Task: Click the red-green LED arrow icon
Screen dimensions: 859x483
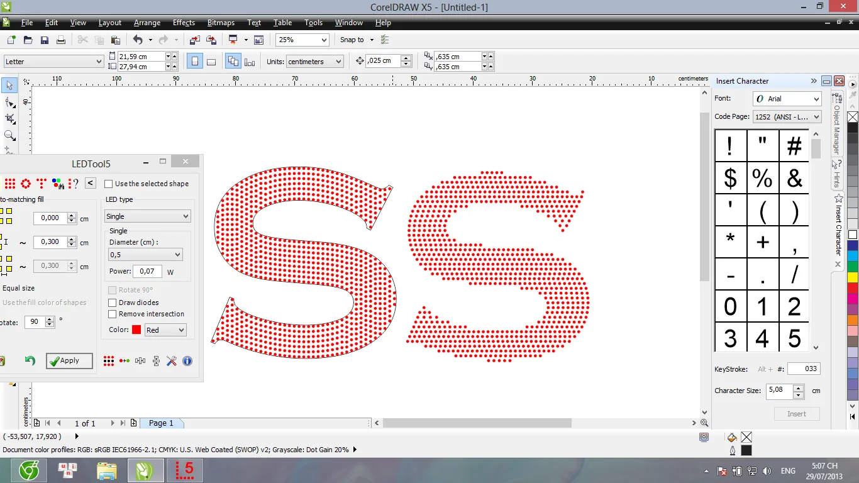Action: [125, 361]
